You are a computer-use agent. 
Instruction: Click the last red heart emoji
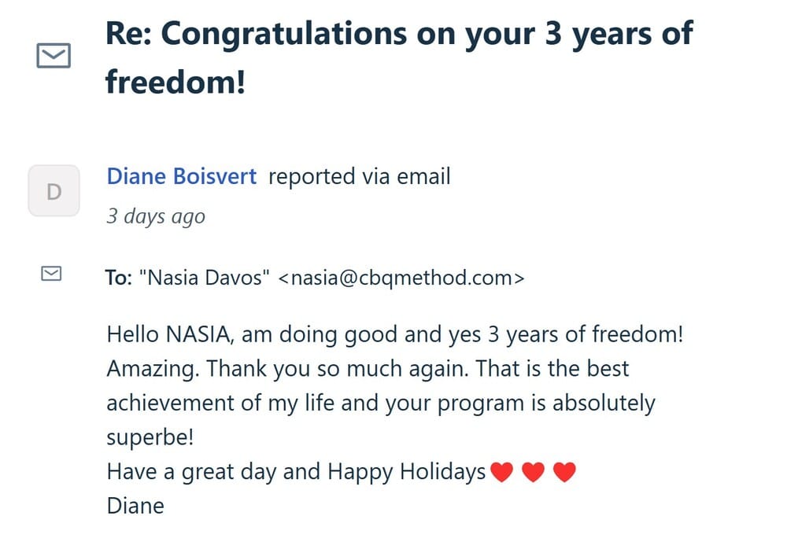564,473
